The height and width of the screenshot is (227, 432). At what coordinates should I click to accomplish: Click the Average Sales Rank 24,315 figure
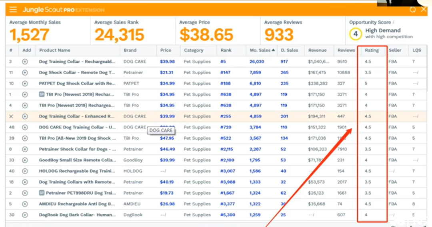click(x=119, y=35)
